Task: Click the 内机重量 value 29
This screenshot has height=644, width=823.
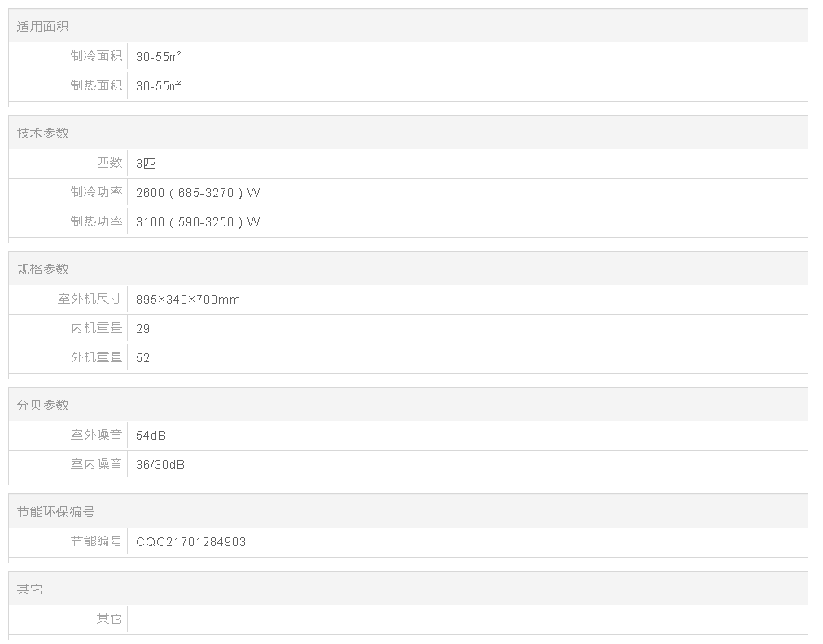Action: [x=143, y=329]
